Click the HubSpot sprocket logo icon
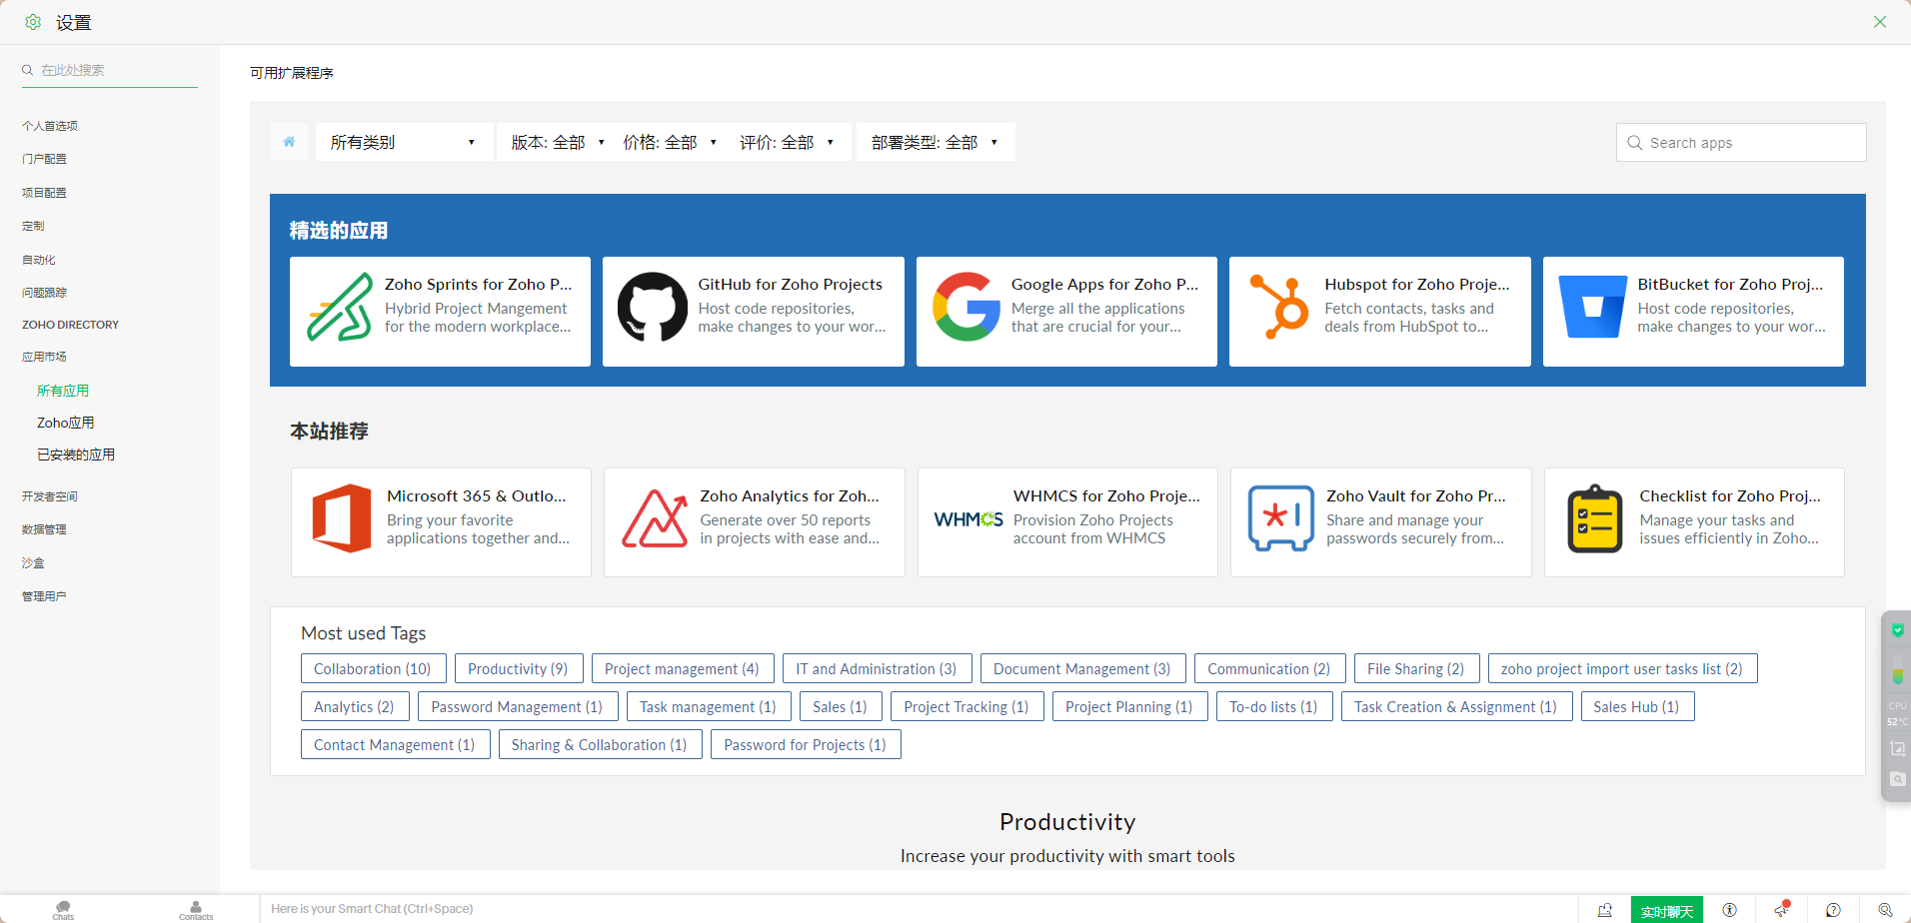Viewport: 1911px width, 923px height. [1279, 308]
